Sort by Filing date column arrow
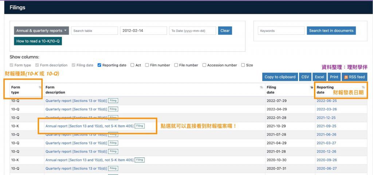This screenshot has width=373, height=175. click(x=311, y=87)
